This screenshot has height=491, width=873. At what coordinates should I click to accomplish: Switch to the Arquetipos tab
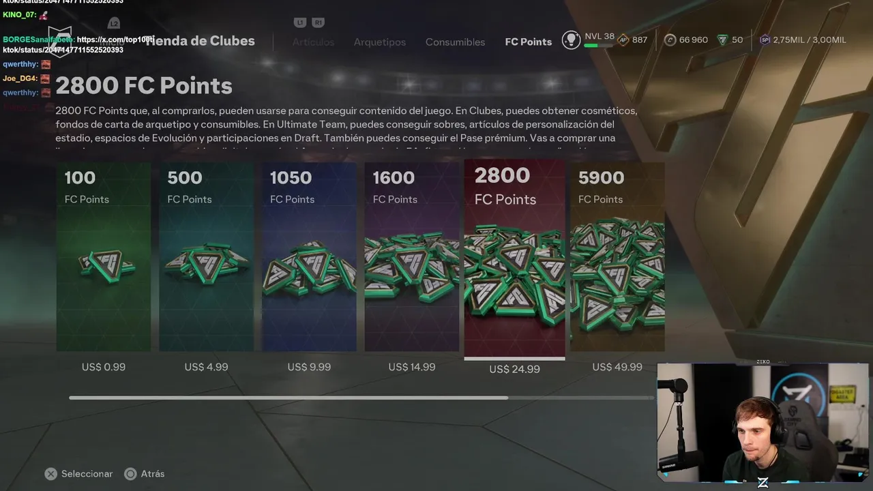(x=379, y=42)
